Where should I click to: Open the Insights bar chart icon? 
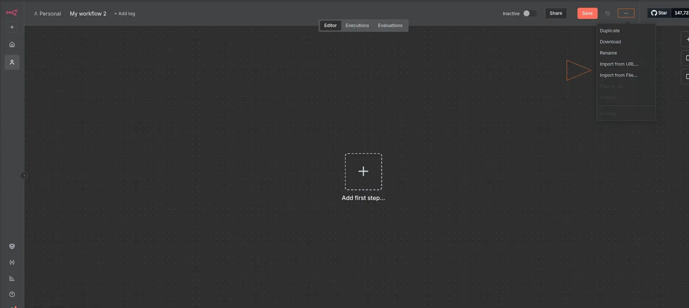(12, 279)
